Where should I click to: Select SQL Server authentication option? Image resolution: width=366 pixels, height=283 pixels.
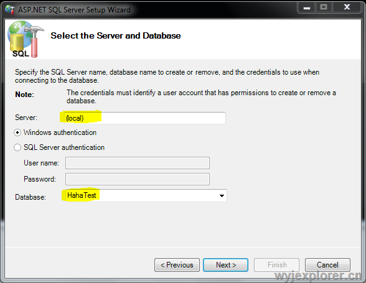click(x=17, y=147)
